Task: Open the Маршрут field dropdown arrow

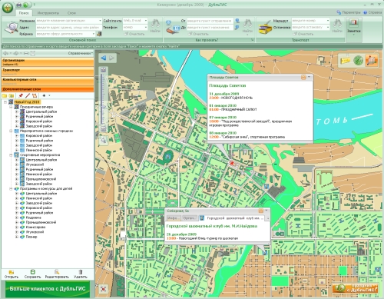Action: click(x=328, y=21)
